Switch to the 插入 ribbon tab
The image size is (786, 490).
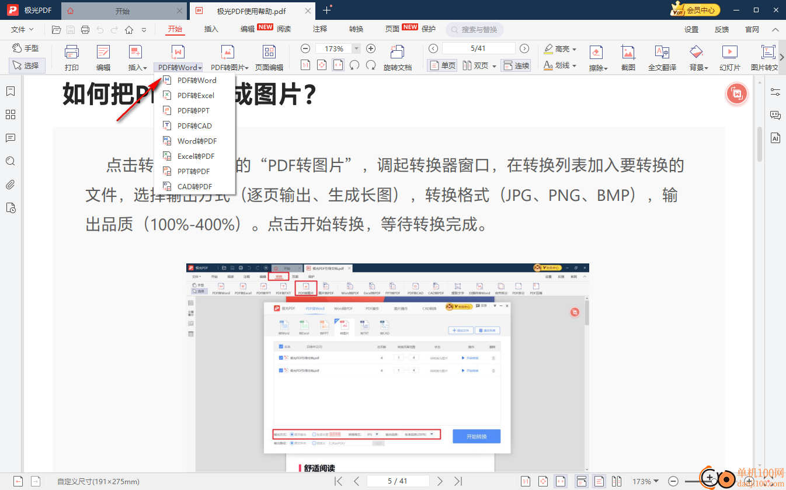[211, 29]
